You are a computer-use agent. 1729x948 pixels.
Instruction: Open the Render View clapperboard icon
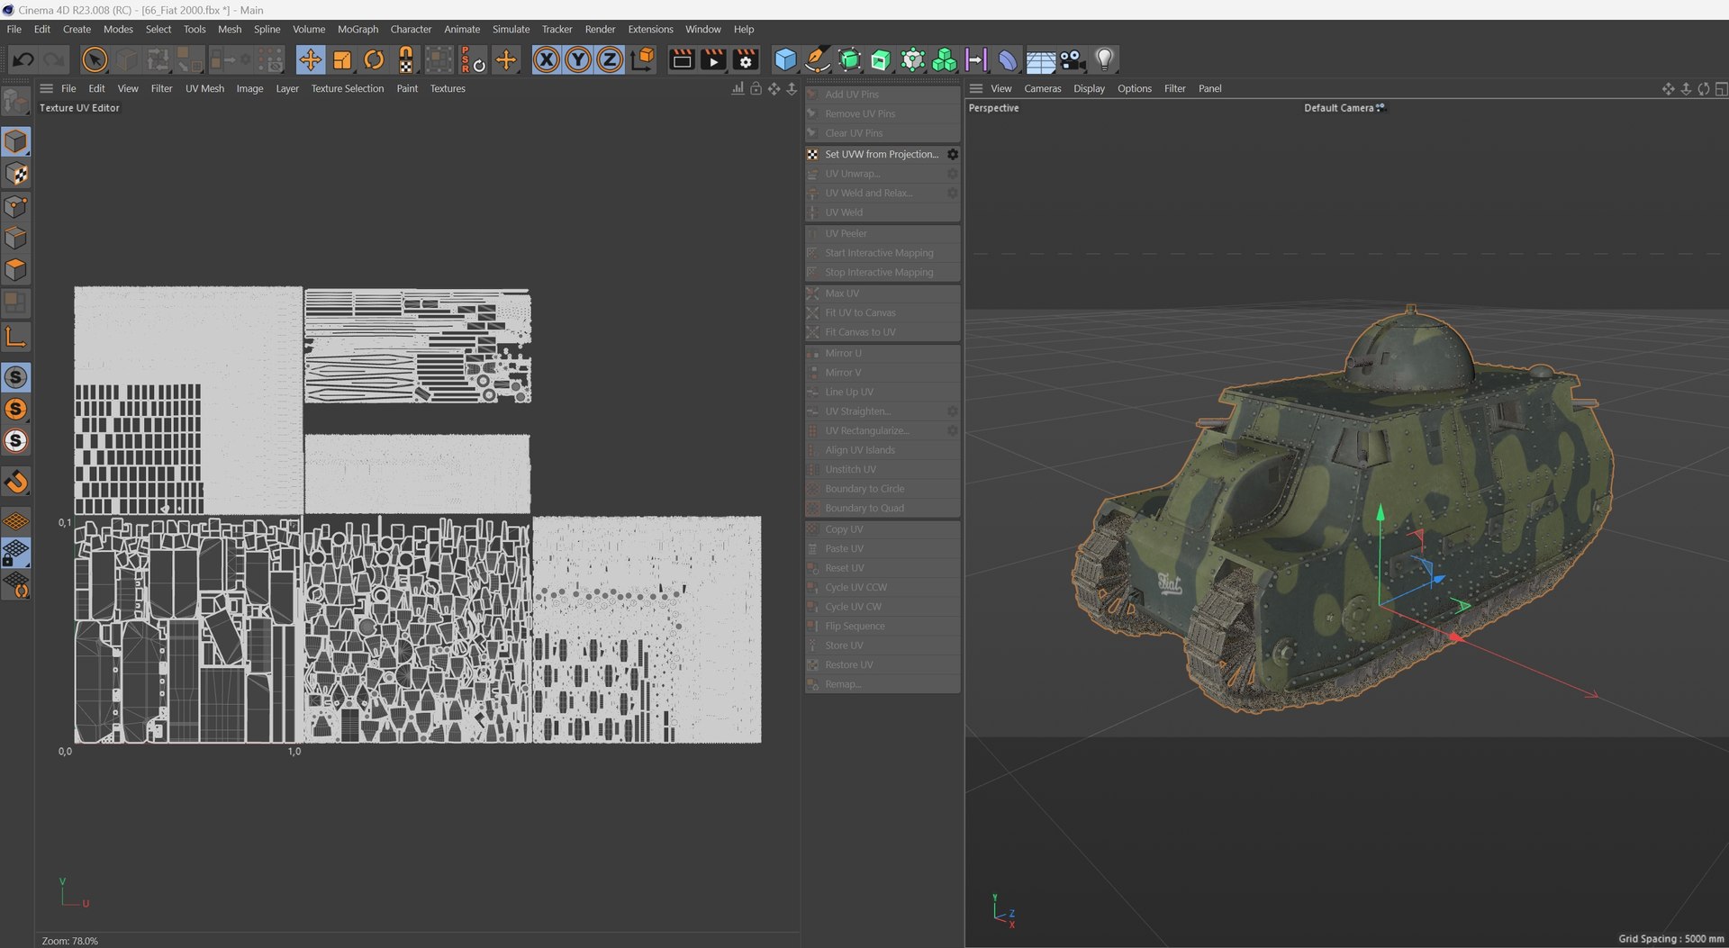[x=682, y=60]
